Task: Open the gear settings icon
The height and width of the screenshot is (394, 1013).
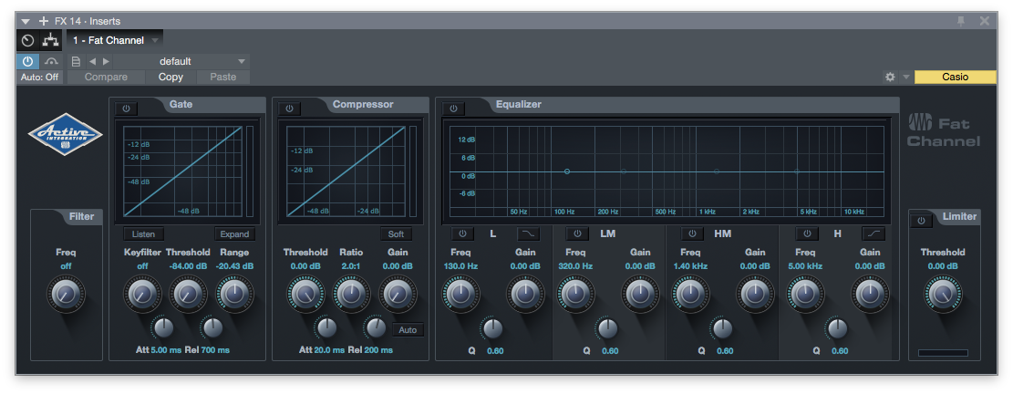Action: coord(890,78)
